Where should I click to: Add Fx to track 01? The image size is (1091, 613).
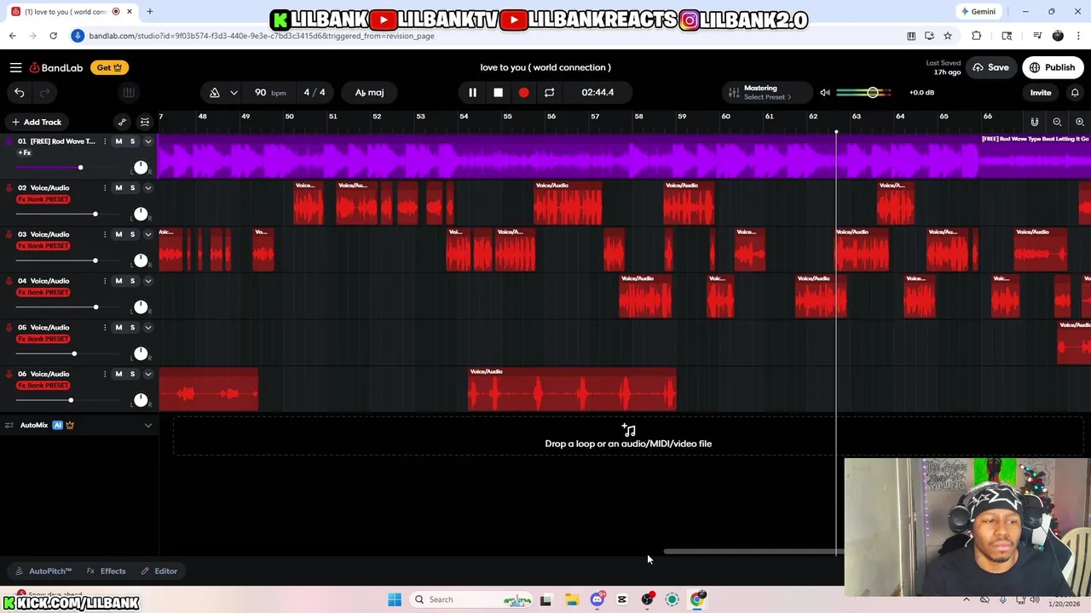click(x=24, y=152)
